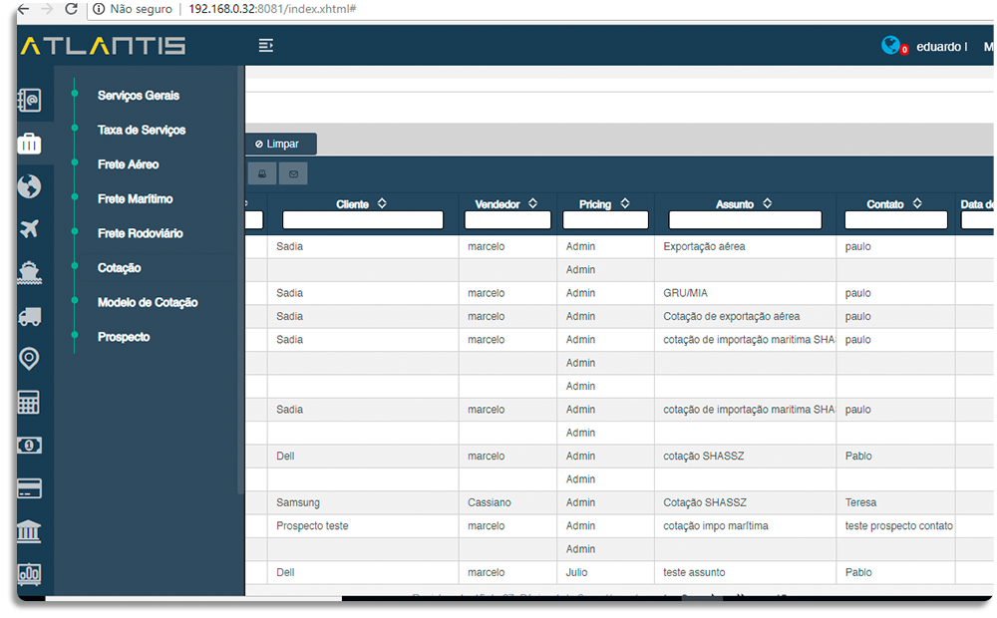
Task: Click the Pricing column filter field
Action: (605, 220)
